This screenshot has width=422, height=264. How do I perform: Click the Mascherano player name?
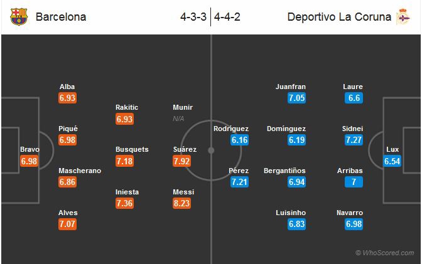pos(80,171)
